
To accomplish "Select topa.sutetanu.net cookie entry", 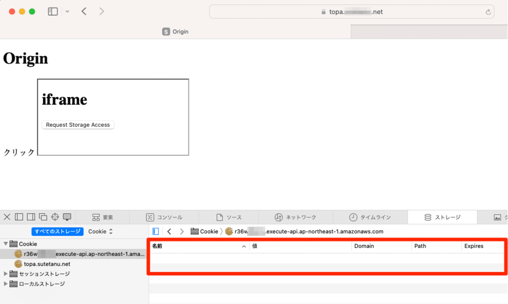I will click(x=74, y=264).
